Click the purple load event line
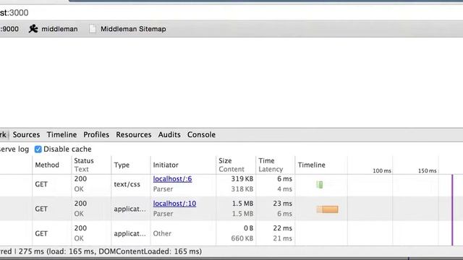This screenshot has height=260, width=463. pyautogui.click(x=452, y=210)
